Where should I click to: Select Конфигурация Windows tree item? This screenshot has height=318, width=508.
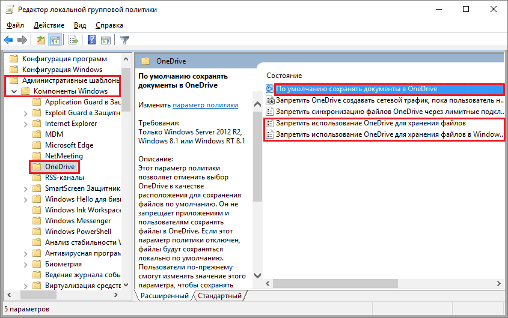pos(62,70)
